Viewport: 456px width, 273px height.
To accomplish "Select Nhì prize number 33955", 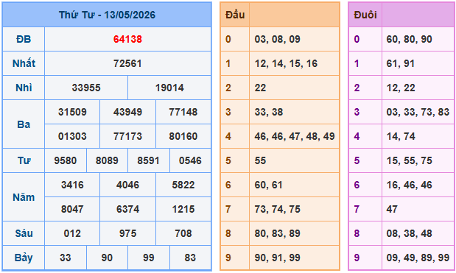I will [x=86, y=88].
